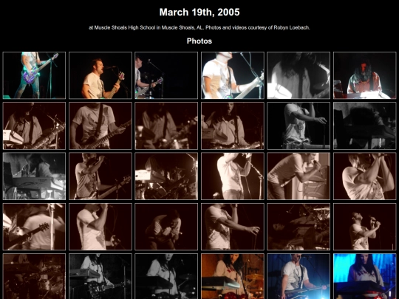
Task: Open second-row grayscale man reaching arm outward
Action: 299,126
